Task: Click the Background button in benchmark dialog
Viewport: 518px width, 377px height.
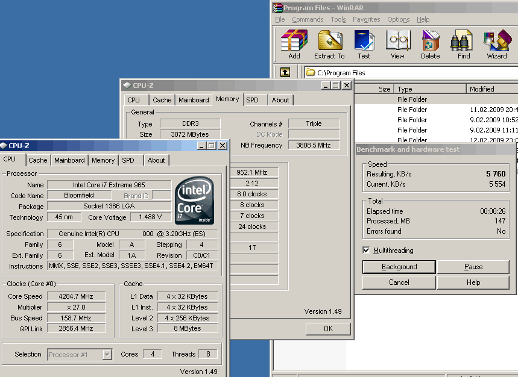Action: [399, 267]
